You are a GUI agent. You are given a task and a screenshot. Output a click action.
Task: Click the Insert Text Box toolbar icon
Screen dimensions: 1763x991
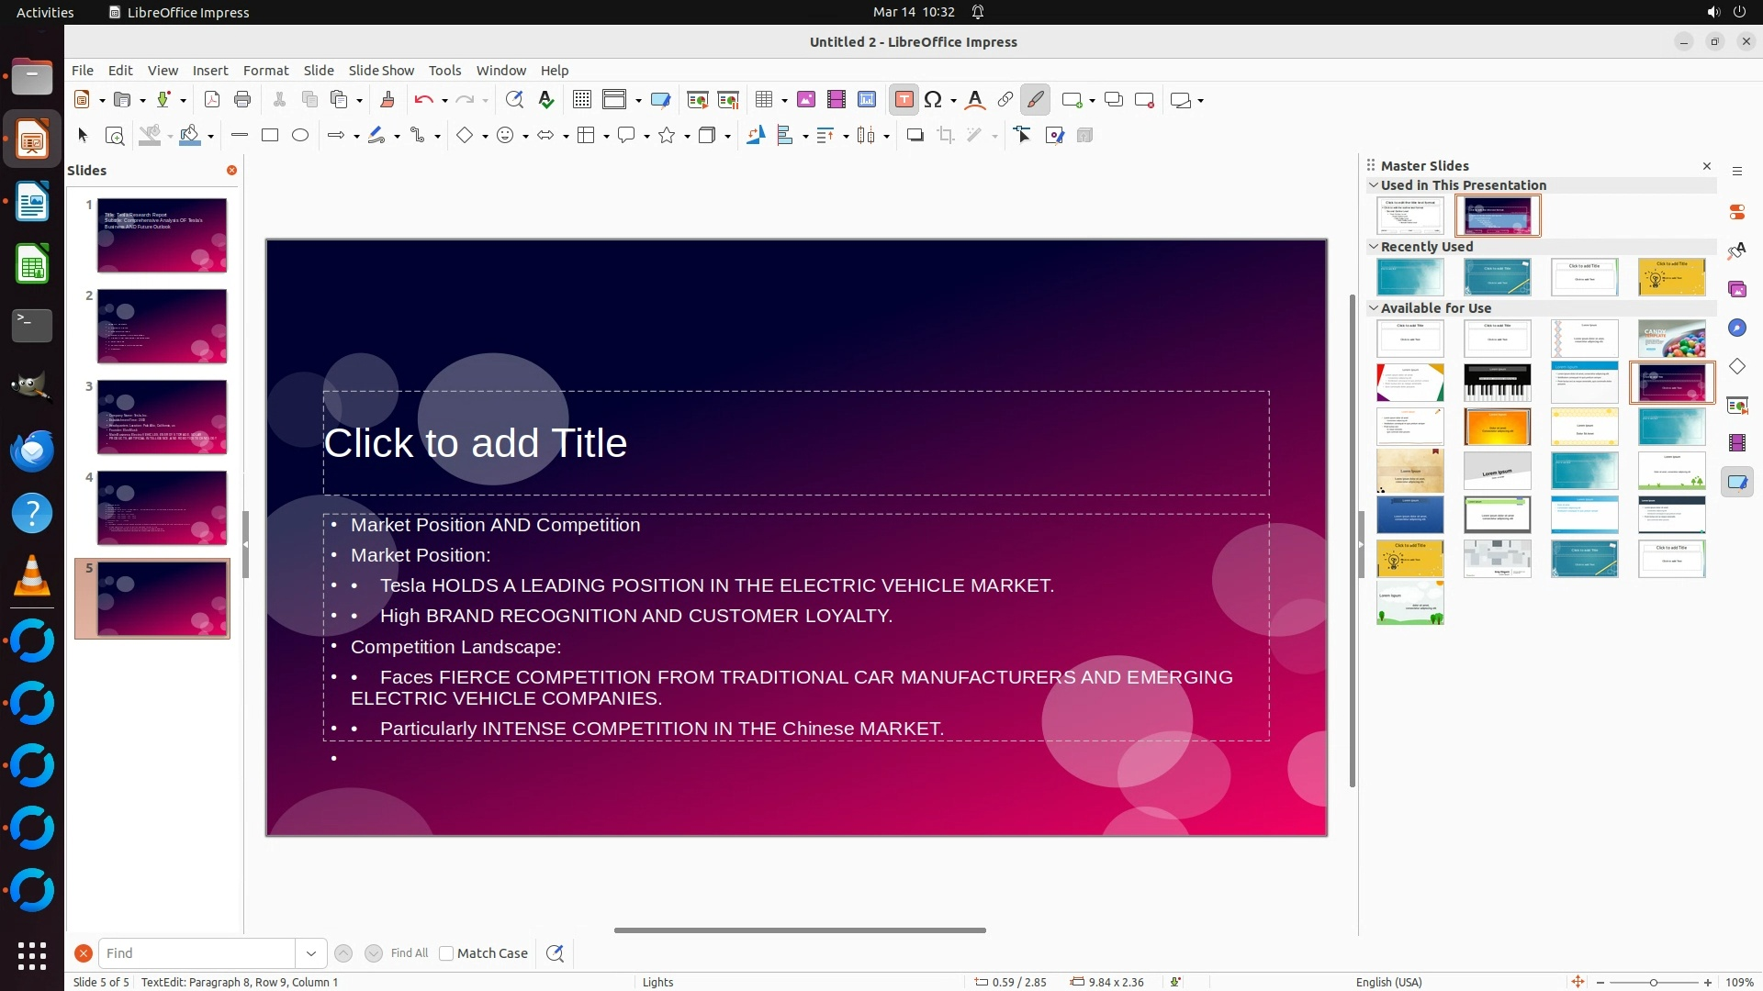point(904,100)
